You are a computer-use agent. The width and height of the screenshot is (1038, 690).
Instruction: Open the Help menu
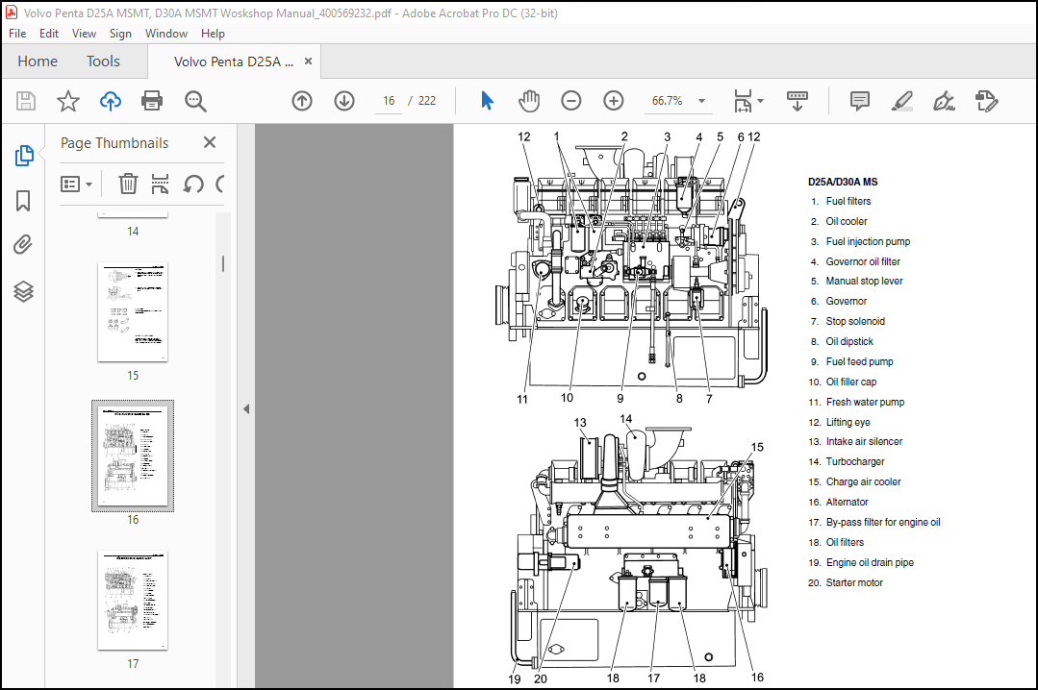[214, 33]
